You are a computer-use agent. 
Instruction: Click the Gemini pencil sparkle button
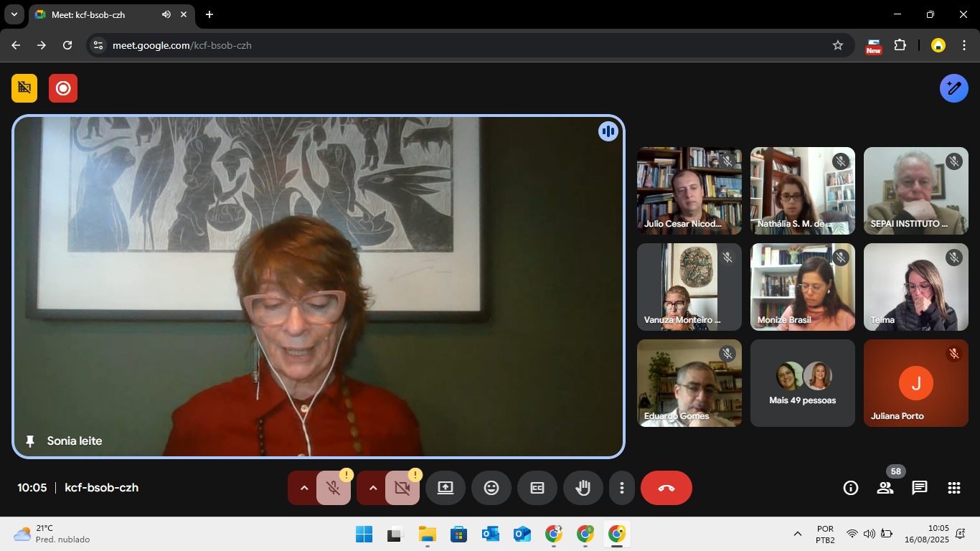[x=953, y=88]
